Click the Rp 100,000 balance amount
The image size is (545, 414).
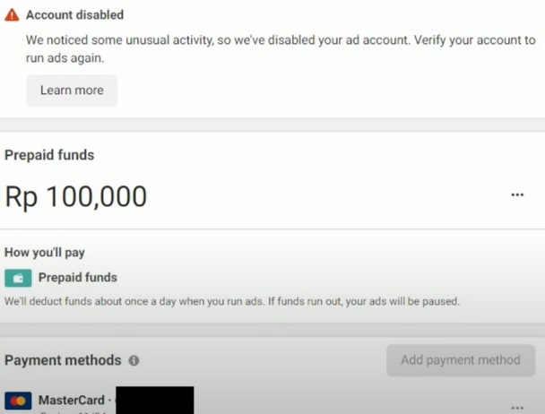[x=76, y=196]
